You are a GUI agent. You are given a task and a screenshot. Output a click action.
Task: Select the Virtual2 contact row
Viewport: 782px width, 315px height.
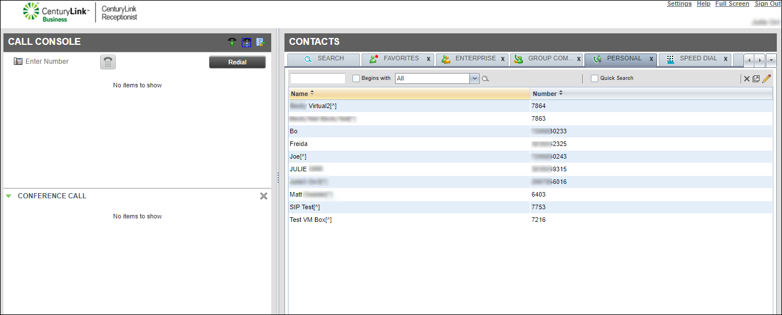530,106
